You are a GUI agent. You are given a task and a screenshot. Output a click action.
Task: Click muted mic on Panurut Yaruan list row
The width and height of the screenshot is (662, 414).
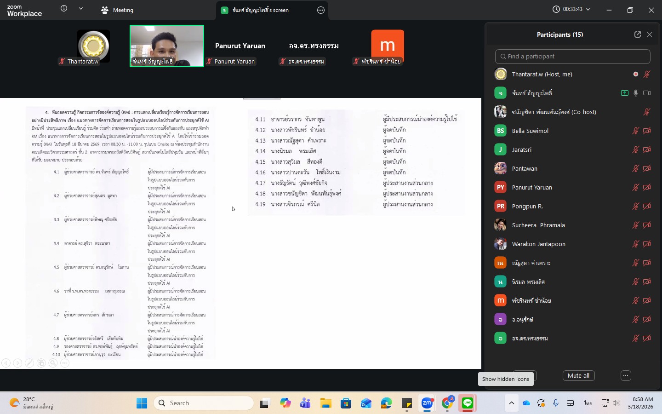point(636,187)
